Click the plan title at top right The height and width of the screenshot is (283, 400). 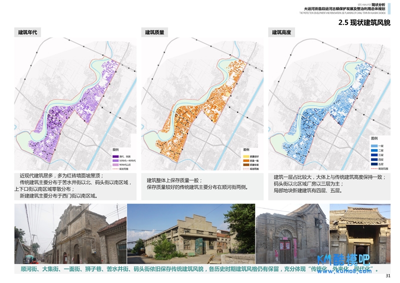pyautogui.click(x=344, y=9)
